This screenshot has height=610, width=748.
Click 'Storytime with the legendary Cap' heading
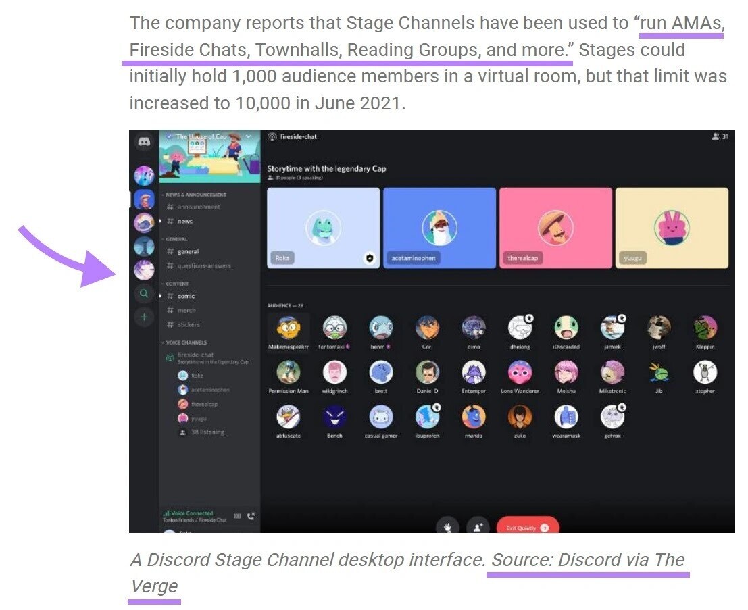[326, 168]
